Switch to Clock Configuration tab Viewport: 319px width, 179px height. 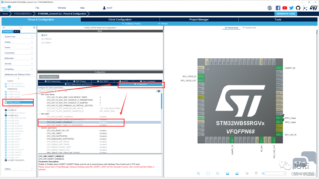point(120,19)
